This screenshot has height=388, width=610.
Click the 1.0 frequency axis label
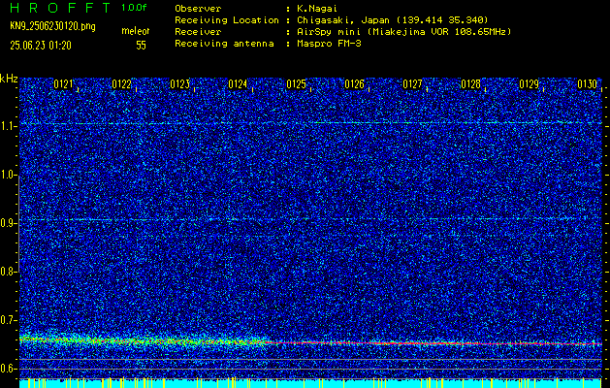[x=7, y=176]
